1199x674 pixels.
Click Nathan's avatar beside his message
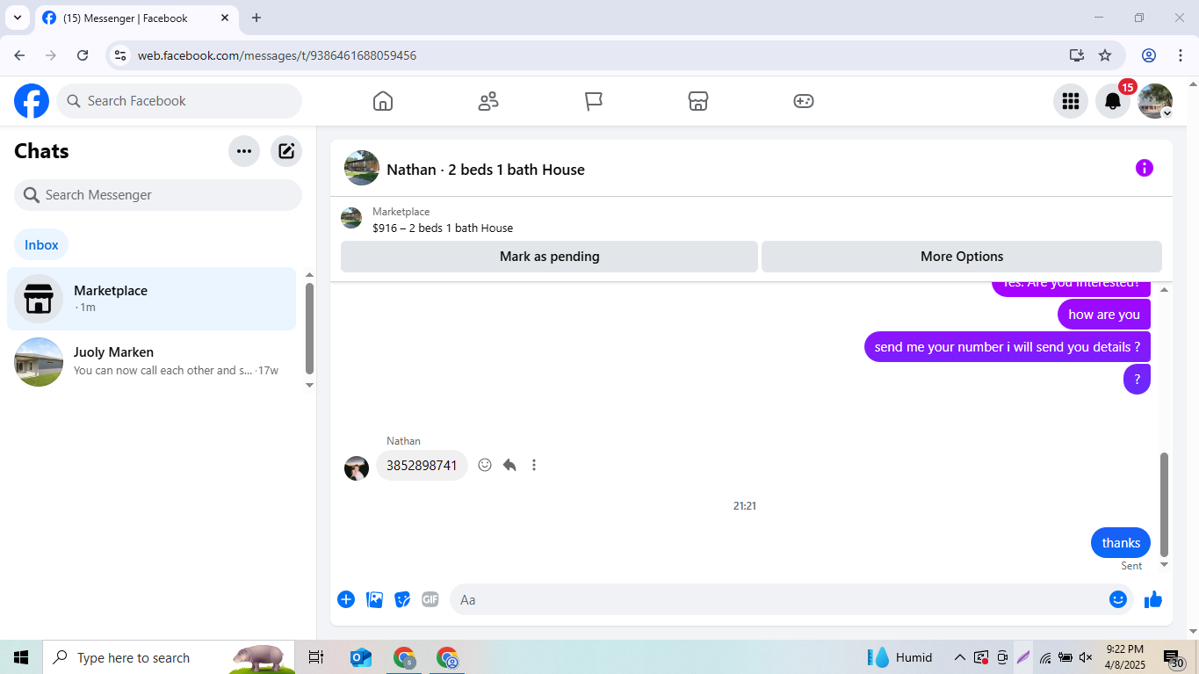click(x=357, y=468)
